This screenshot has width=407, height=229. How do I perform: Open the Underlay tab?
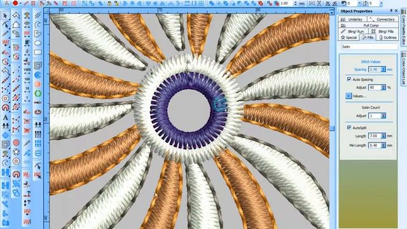tap(352, 19)
